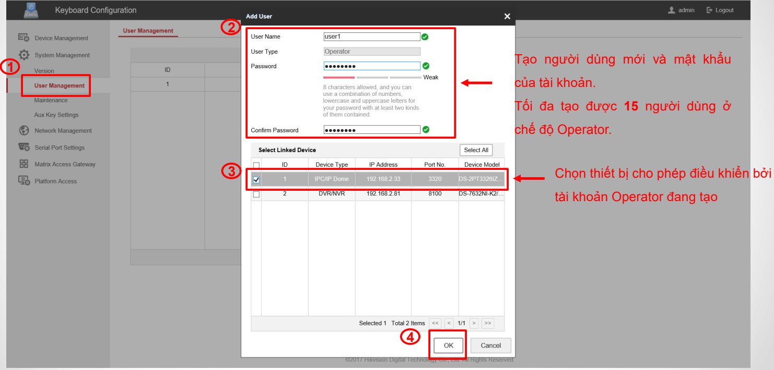Go to the next page of devices
Image resolution: width=774 pixels, height=370 pixels.
474,323
